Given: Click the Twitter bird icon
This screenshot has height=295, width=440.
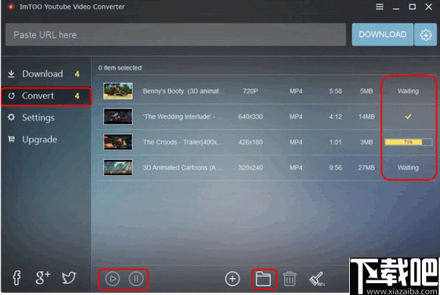Looking at the screenshot, I should 69,278.
